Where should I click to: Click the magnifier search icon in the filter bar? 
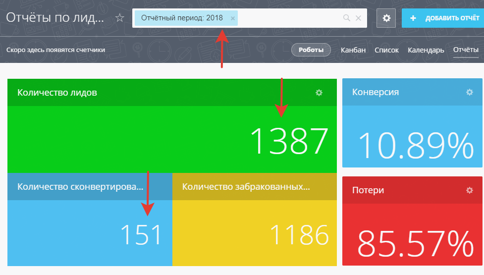(347, 18)
